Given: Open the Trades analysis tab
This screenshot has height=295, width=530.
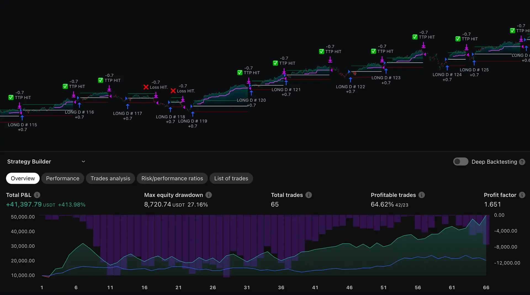Looking at the screenshot, I should click(110, 178).
